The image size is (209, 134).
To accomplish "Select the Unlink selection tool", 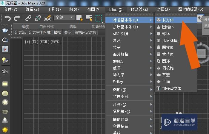I will click(x=38, y=18).
